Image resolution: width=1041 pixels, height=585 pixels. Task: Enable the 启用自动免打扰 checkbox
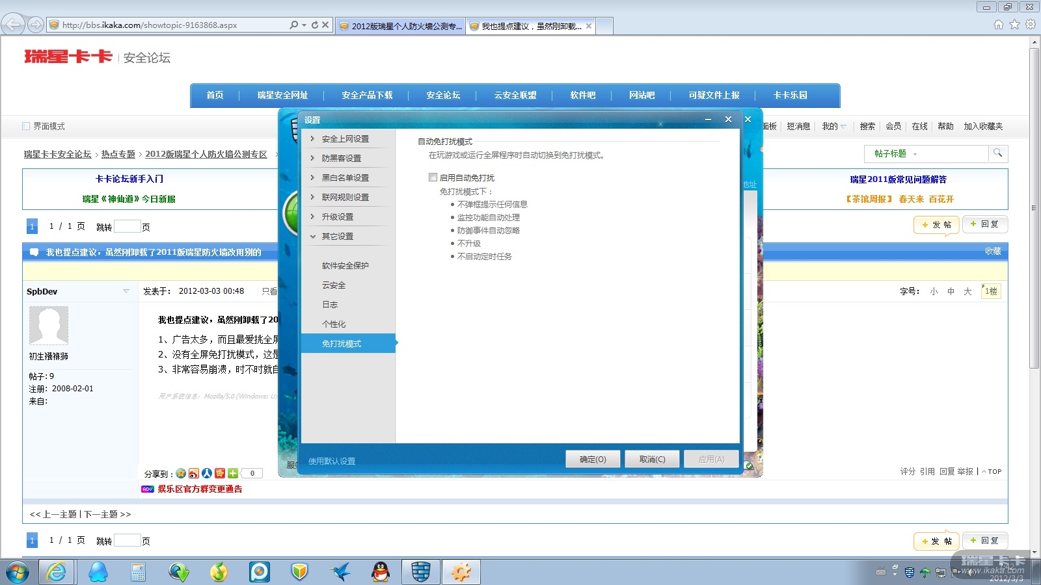pyautogui.click(x=433, y=177)
